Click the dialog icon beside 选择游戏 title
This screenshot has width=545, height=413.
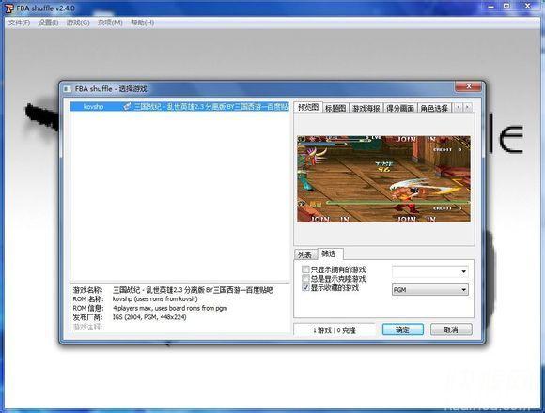tap(68, 89)
